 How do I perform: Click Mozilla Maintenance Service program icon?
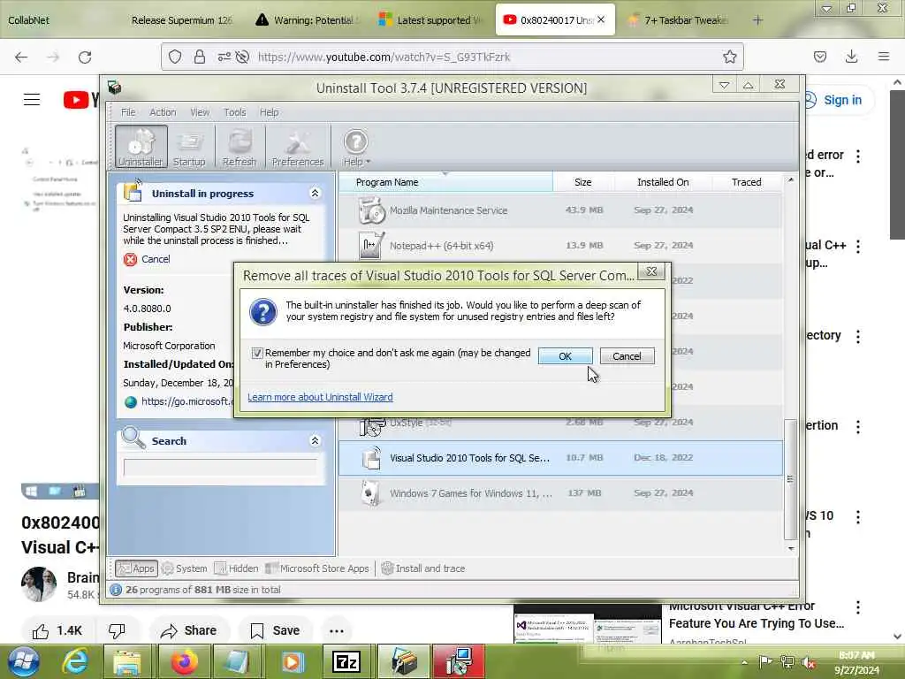[x=371, y=210]
